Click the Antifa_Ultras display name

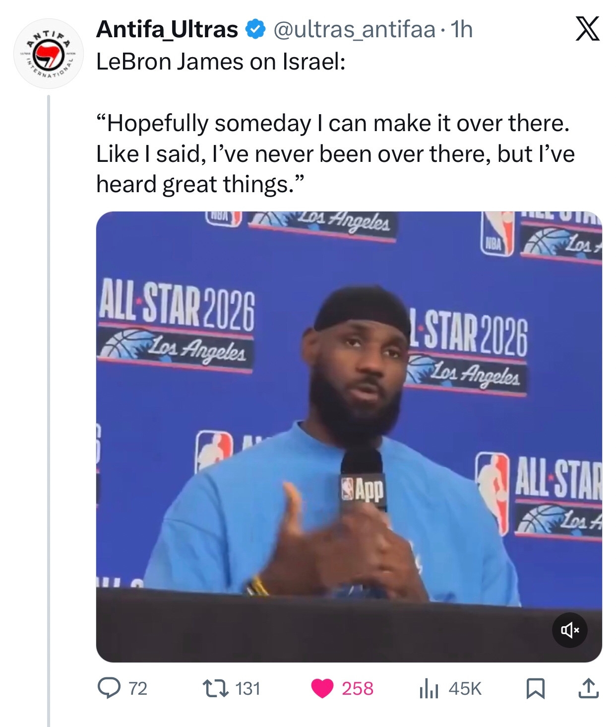(167, 30)
